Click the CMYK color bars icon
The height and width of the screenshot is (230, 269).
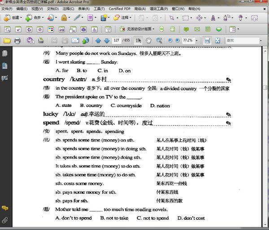click(x=51, y=29)
